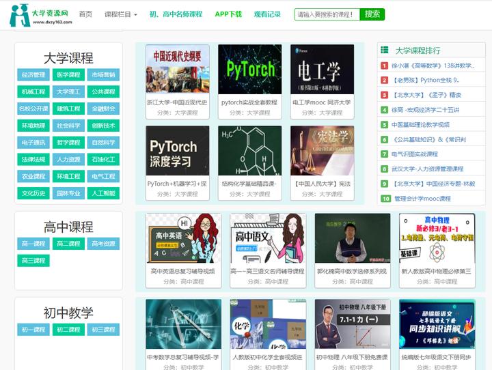Select the 园林专业 category tag
This screenshot has height=370, width=492.
[x=68, y=193]
